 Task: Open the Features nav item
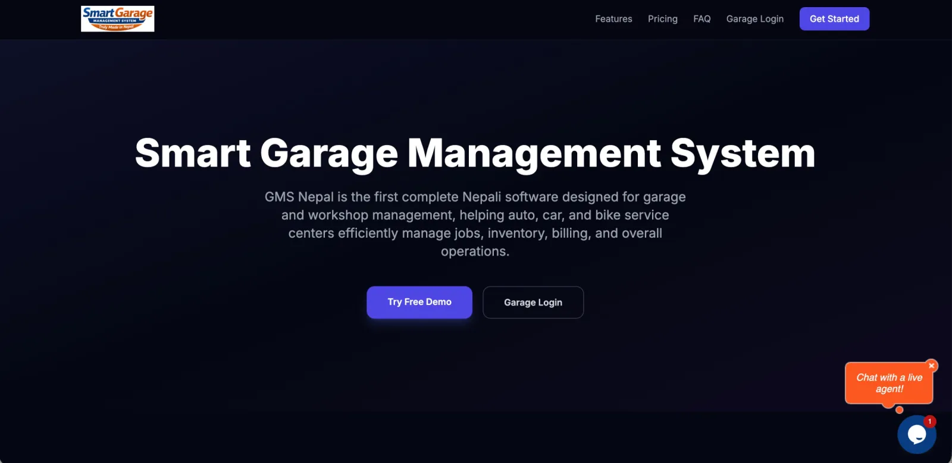click(613, 19)
